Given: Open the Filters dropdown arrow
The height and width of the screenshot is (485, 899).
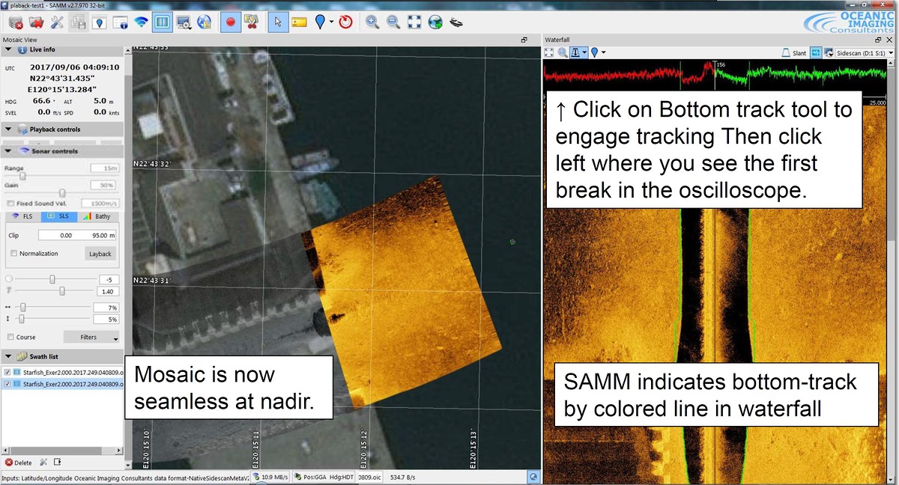Looking at the screenshot, I should point(116,339).
